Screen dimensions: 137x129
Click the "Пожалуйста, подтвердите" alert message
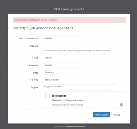36,20
